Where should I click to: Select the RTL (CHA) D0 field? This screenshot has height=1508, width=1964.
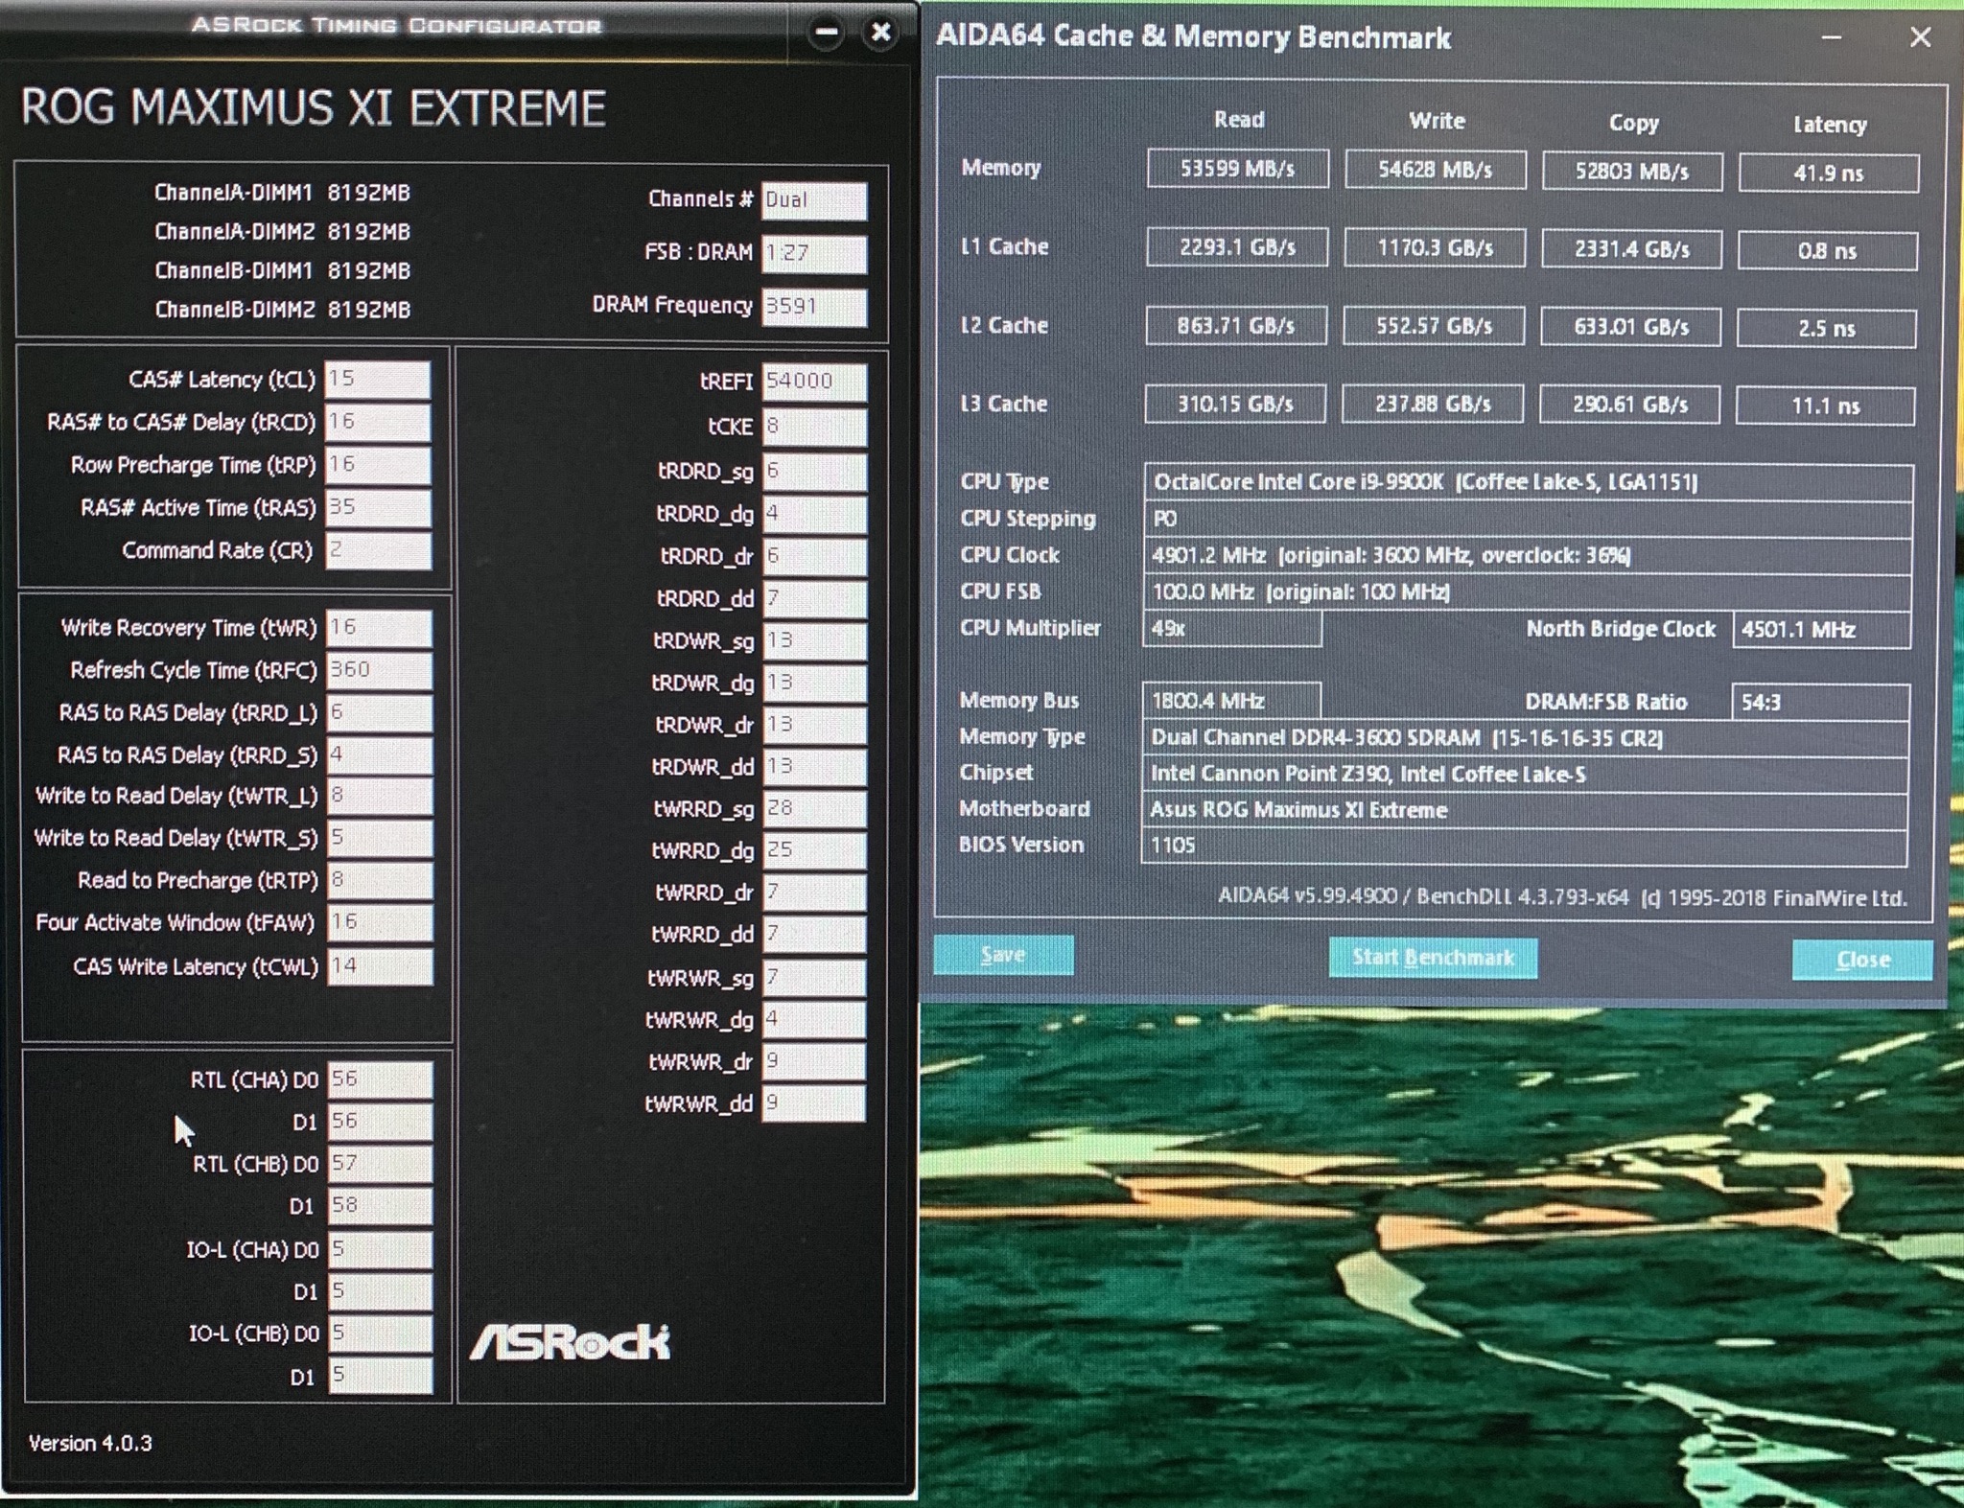pyautogui.click(x=379, y=1079)
